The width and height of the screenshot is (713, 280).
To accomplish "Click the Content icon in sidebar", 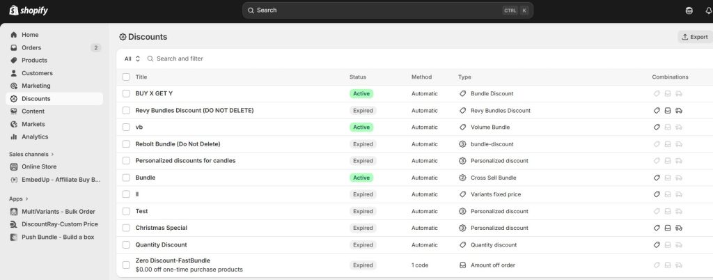I will pyautogui.click(x=14, y=111).
